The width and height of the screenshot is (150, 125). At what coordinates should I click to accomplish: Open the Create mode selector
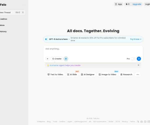pos(57,59)
